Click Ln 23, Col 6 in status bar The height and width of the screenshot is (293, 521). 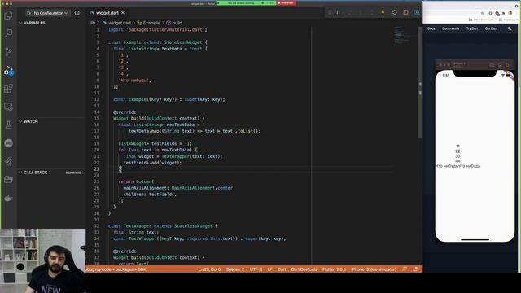point(209,269)
